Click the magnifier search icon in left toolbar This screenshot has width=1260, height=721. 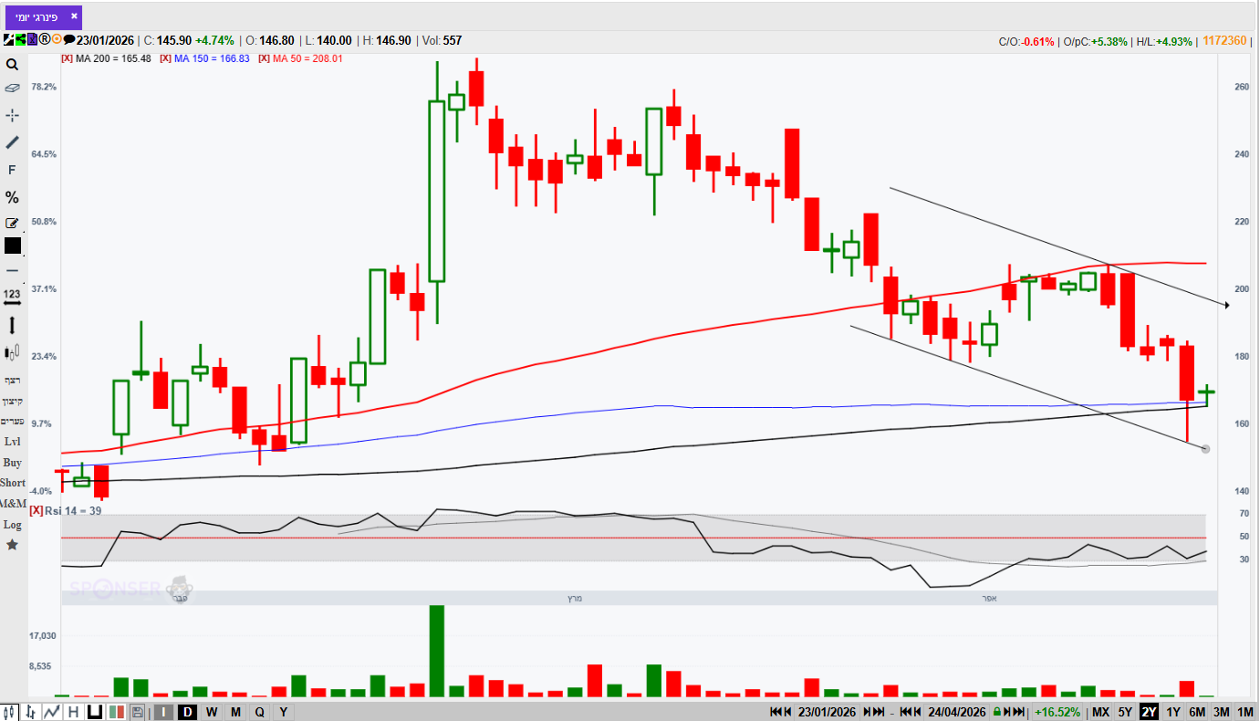click(x=12, y=65)
